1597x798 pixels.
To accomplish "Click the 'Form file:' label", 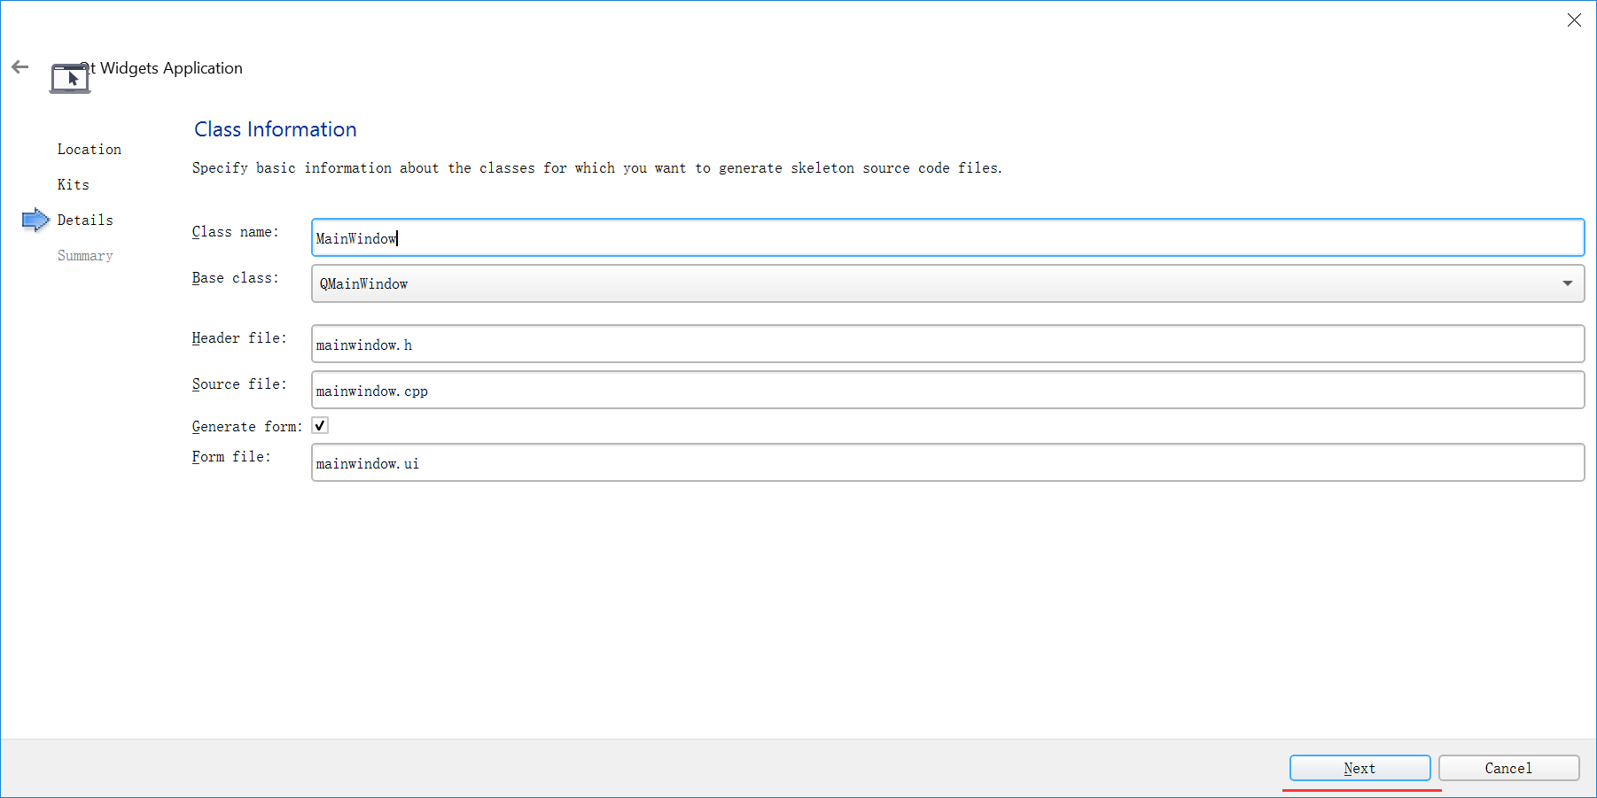I will 231,457.
